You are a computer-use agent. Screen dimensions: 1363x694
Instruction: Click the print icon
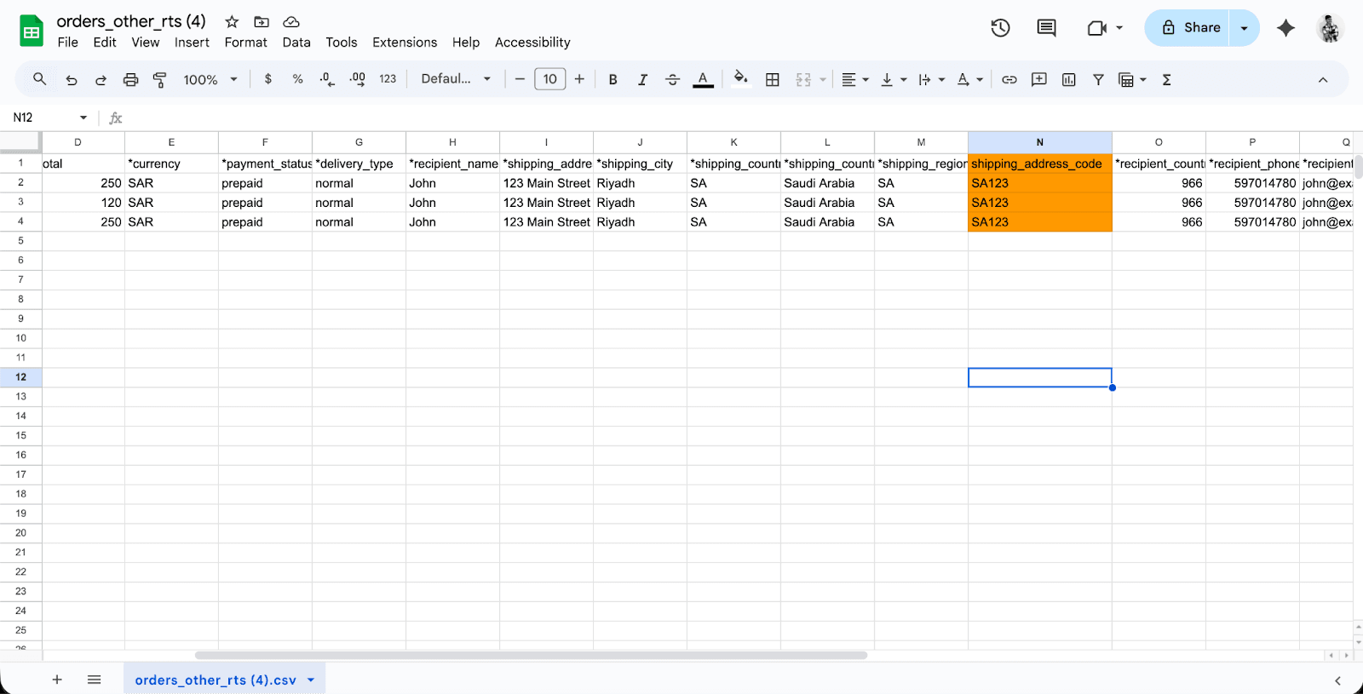coord(130,79)
